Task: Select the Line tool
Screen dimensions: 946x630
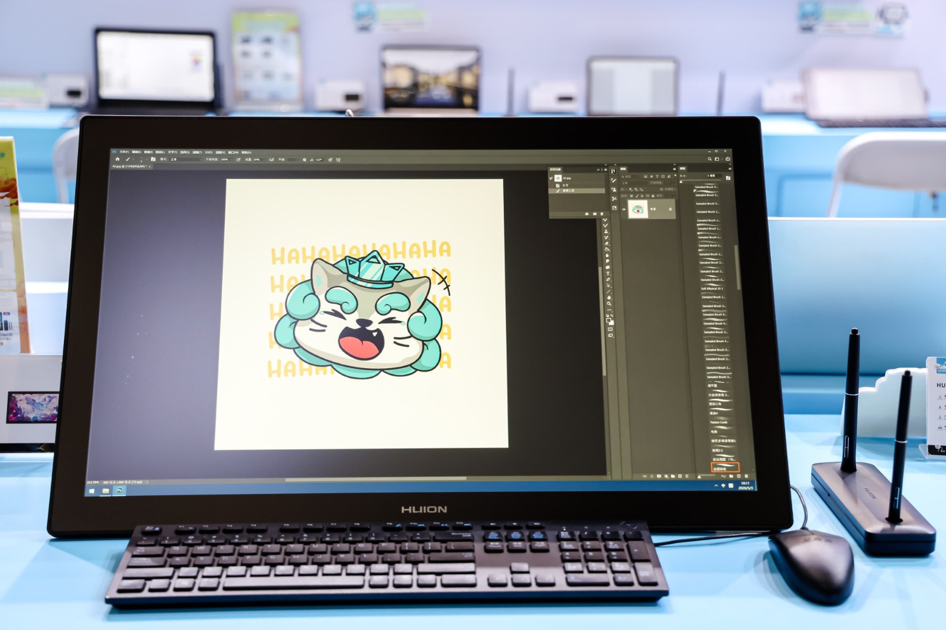Action: [x=608, y=291]
